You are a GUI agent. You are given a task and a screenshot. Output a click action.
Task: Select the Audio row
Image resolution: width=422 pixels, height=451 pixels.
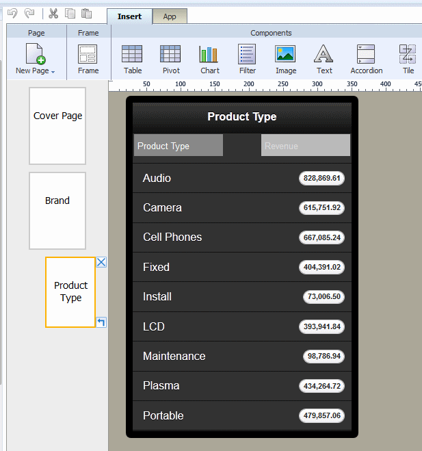click(x=242, y=178)
